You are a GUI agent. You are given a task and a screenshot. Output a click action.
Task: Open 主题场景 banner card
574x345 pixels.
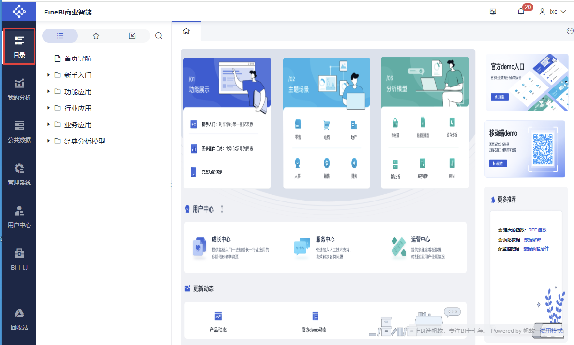click(327, 82)
